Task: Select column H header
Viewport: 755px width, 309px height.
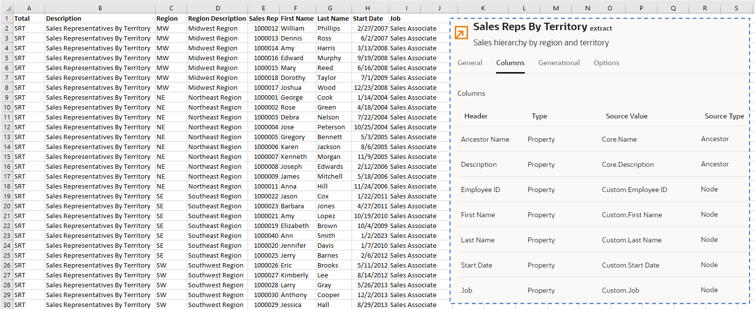Action: point(367,8)
